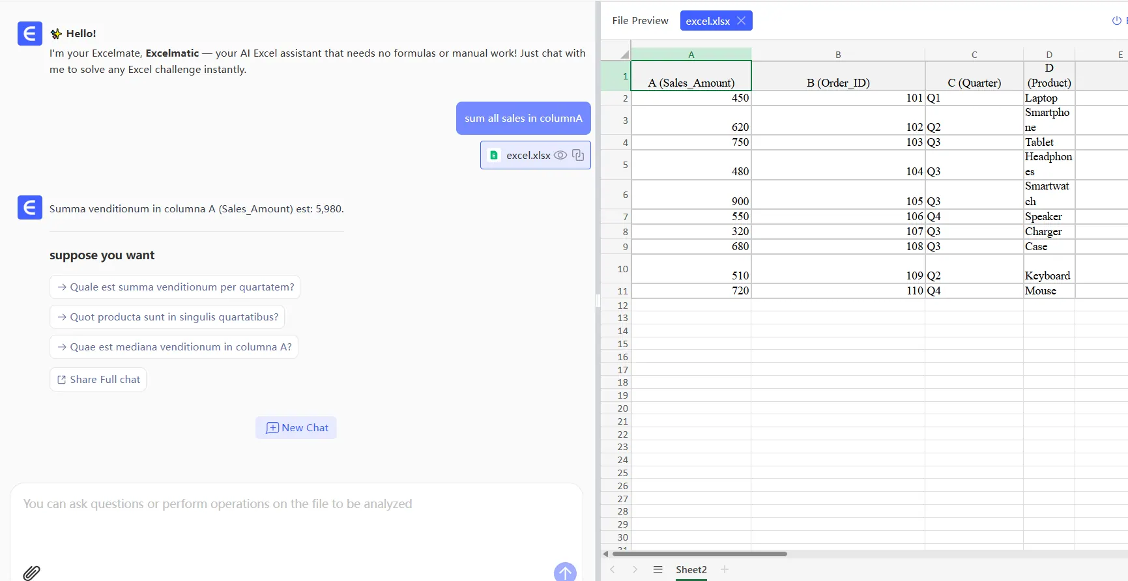Go to previous sheet arrow

click(613, 569)
